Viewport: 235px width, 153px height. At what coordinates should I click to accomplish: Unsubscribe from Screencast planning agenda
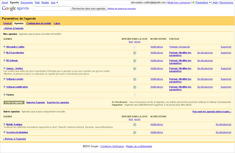tap(224, 132)
